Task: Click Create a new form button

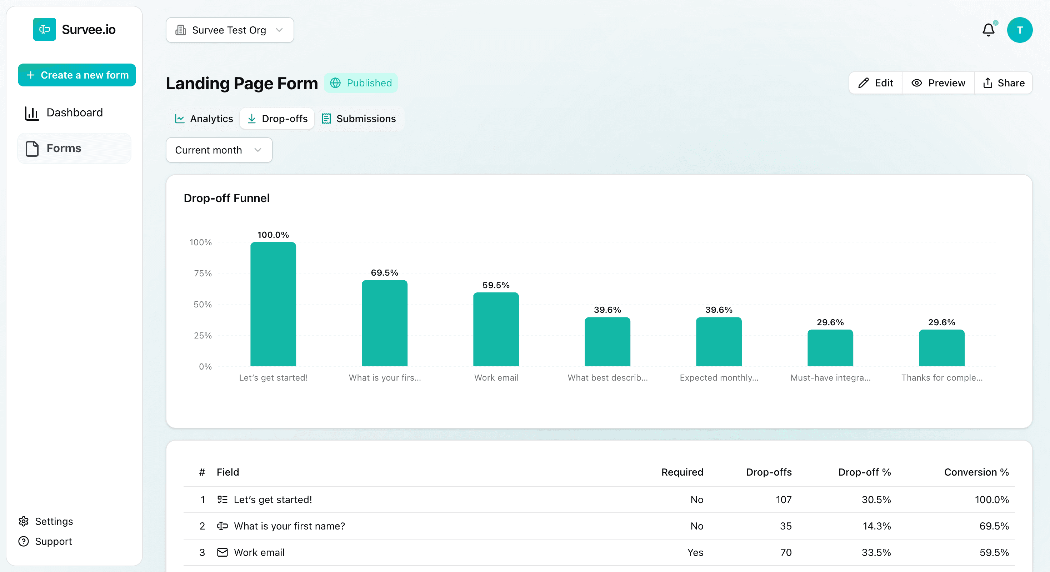Action: [77, 75]
